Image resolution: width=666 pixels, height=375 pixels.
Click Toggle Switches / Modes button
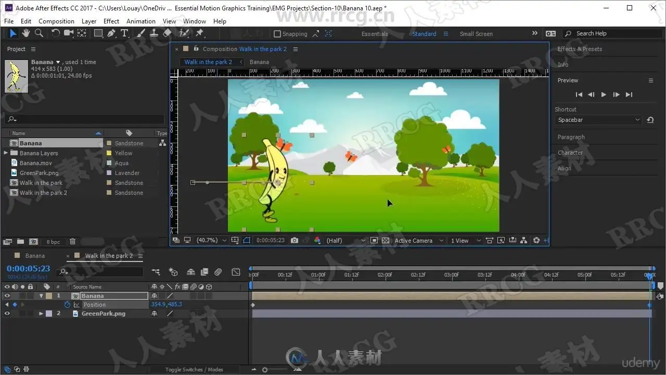click(194, 370)
